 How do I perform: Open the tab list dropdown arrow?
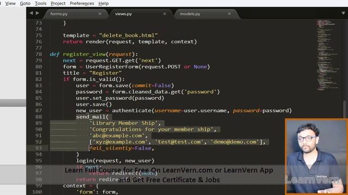(x=343, y=13)
